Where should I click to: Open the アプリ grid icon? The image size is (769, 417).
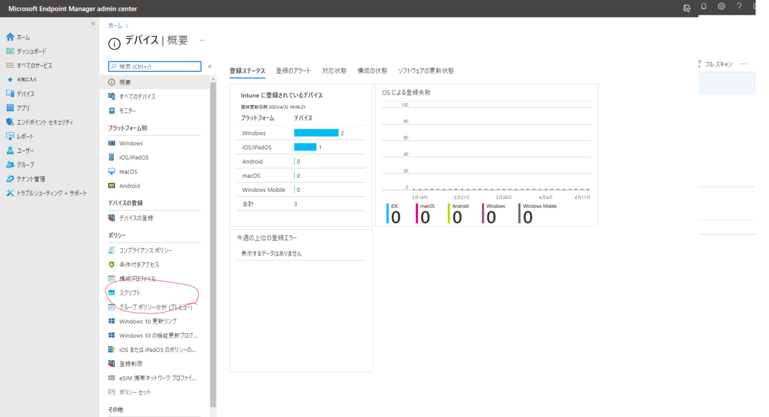point(10,108)
